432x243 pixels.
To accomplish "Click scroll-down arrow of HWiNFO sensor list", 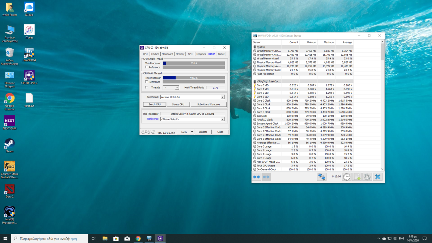I will (x=382, y=169).
